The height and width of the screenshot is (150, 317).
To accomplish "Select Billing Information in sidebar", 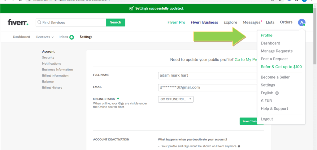I will [55, 76].
